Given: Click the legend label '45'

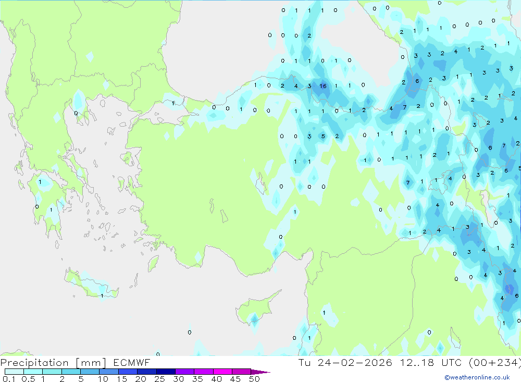Looking at the screenshot, I should (235, 379).
